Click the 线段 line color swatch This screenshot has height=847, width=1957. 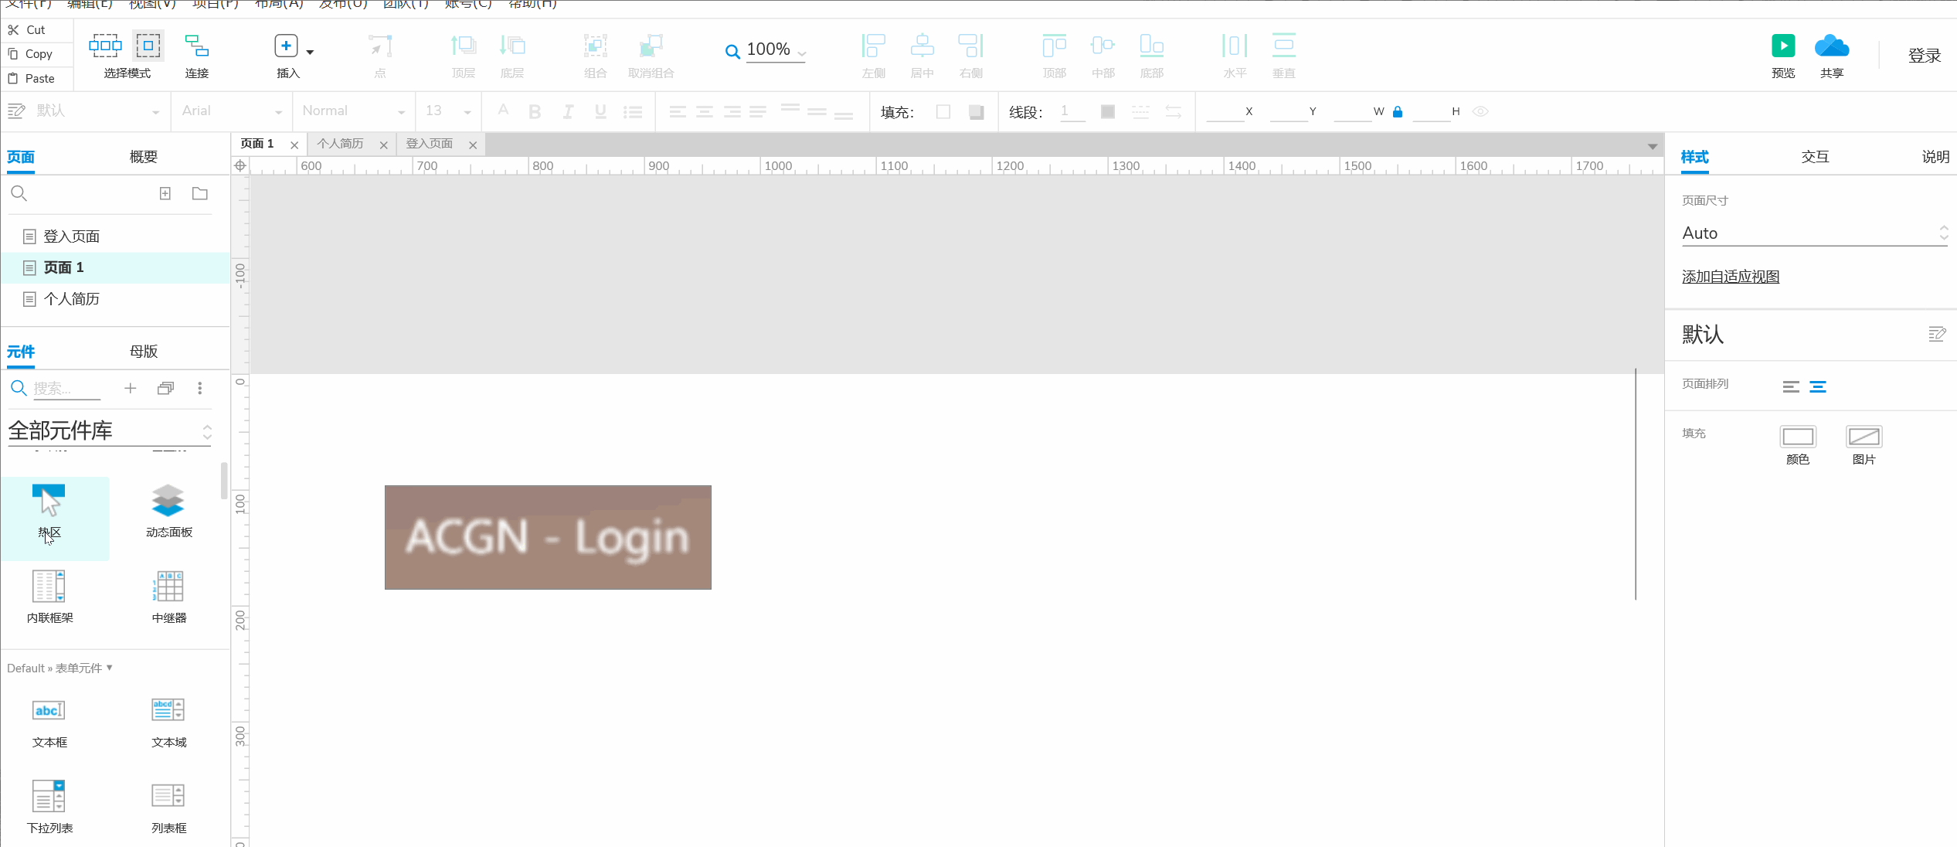tap(1107, 112)
